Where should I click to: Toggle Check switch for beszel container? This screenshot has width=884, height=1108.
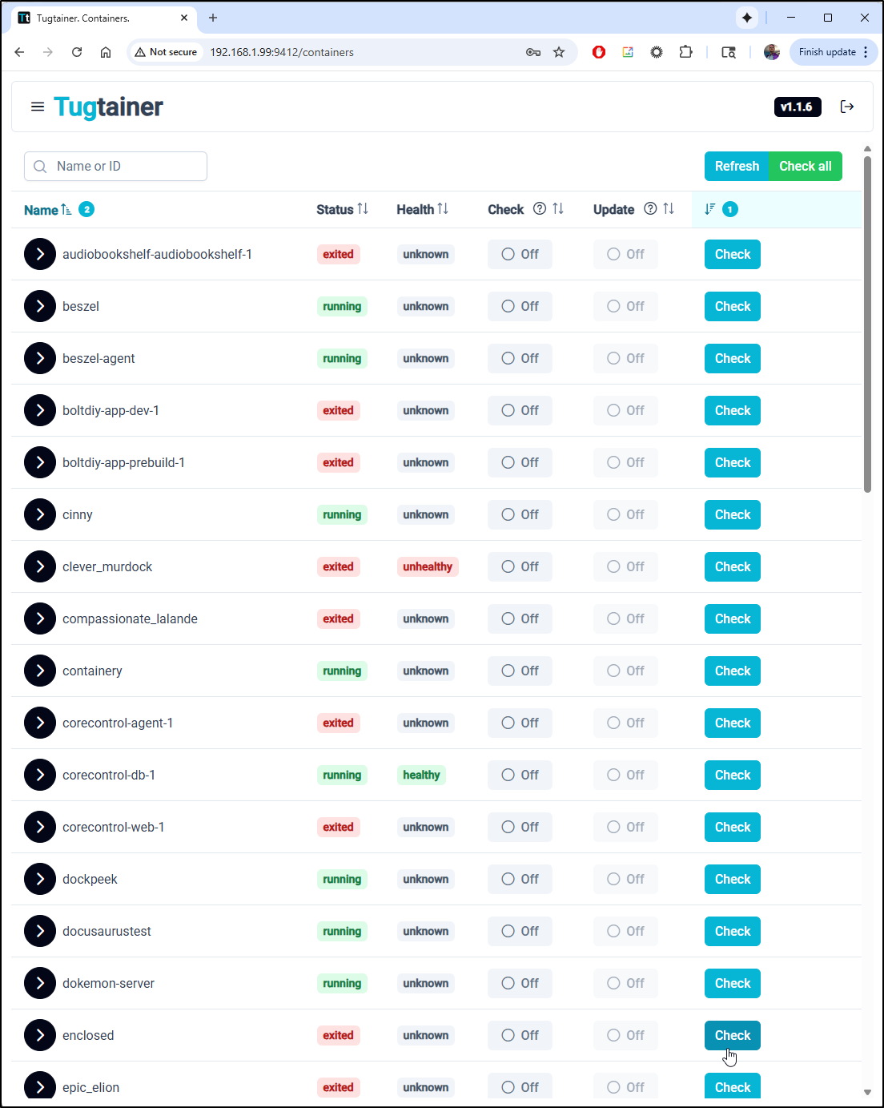pyautogui.click(x=520, y=306)
